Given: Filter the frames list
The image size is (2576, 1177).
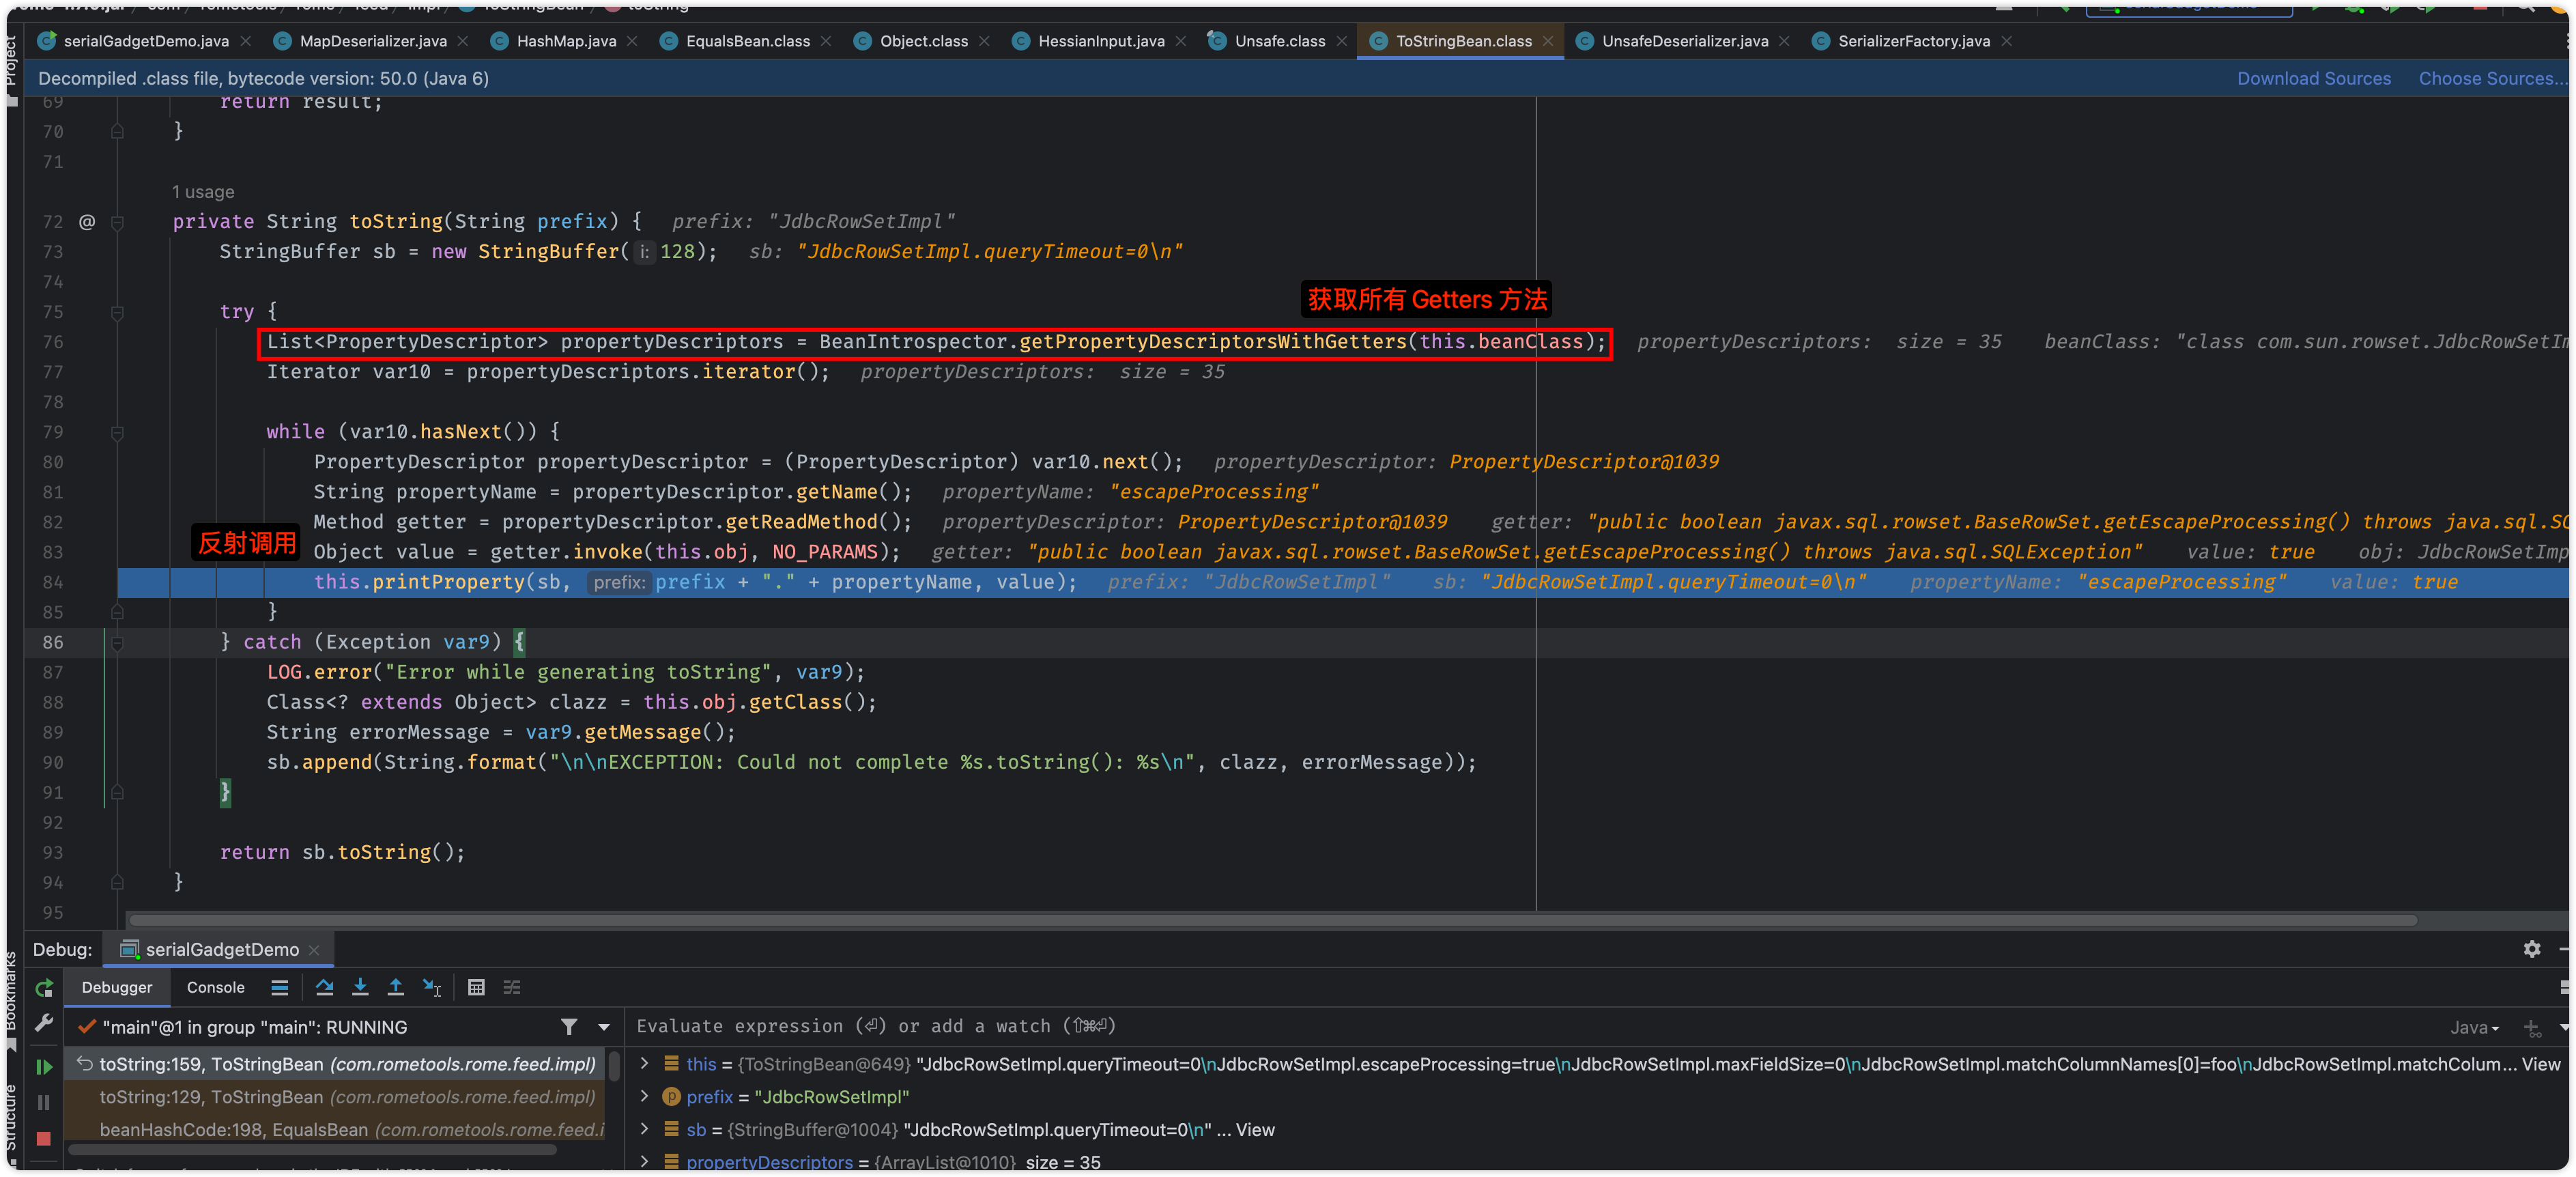Looking at the screenshot, I should click(x=569, y=1026).
